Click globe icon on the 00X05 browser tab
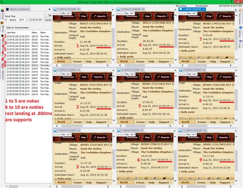 [55, 130]
